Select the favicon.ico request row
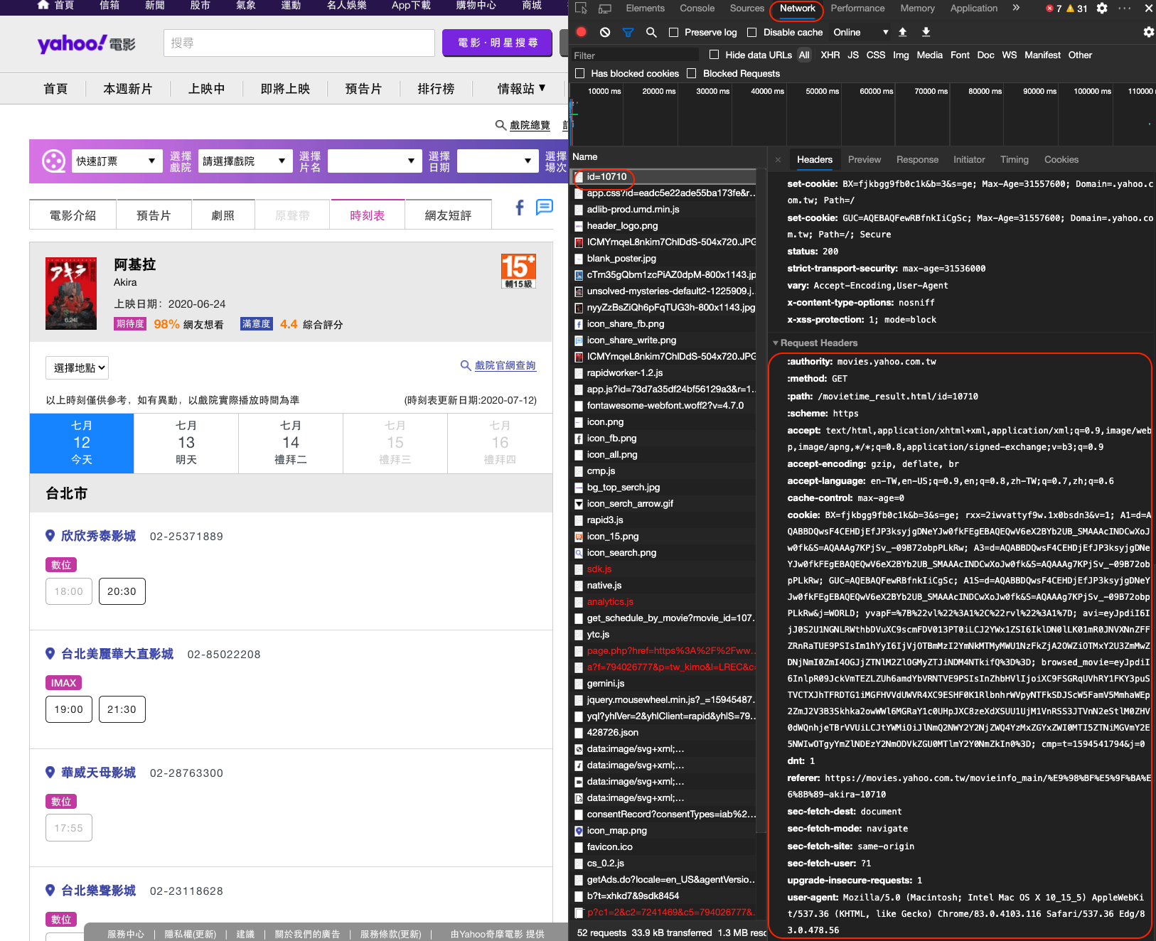1156x941 pixels. (x=664, y=847)
